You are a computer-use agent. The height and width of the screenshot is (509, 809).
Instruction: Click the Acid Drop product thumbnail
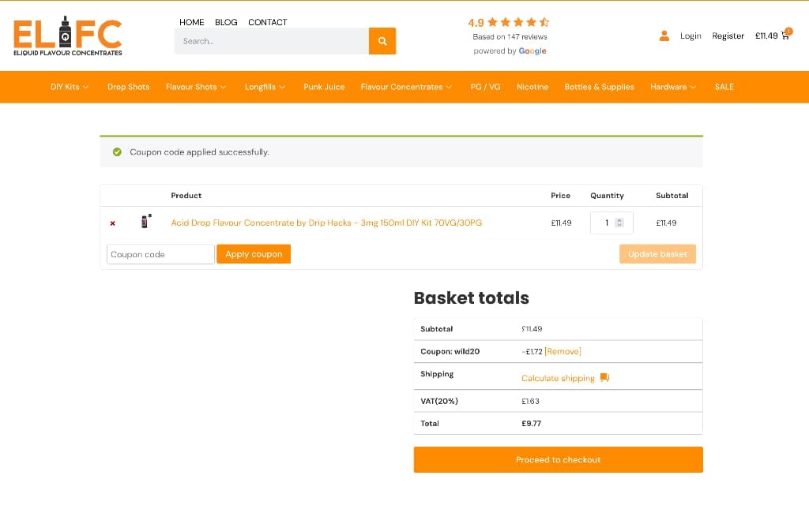tap(146, 221)
